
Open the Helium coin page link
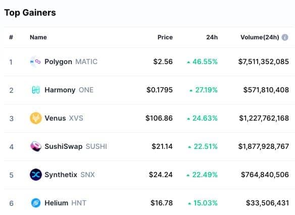click(56, 203)
